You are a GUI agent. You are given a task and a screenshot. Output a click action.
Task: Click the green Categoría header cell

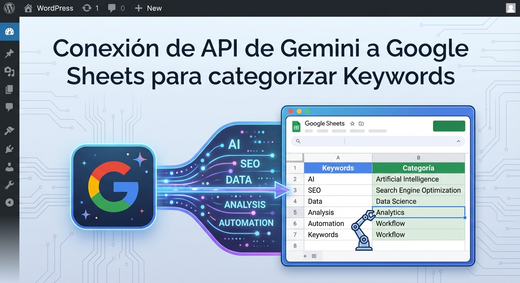(418, 168)
